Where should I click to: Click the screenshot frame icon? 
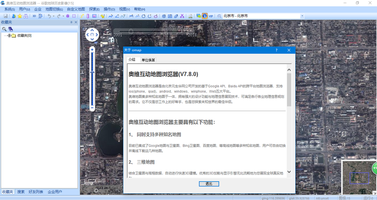tap(95, 16)
